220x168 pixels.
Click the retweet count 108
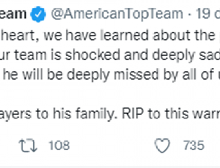pos(59,146)
